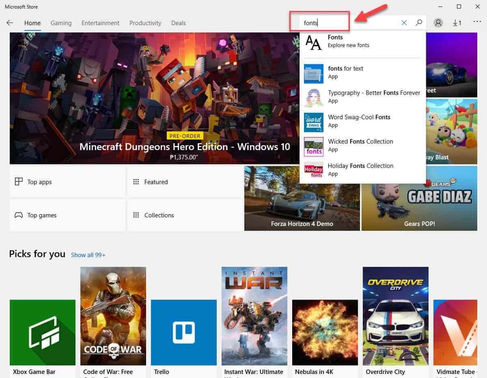Open Gears POP! tile
The width and height of the screenshot is (487, 378).
pos(419,198)
